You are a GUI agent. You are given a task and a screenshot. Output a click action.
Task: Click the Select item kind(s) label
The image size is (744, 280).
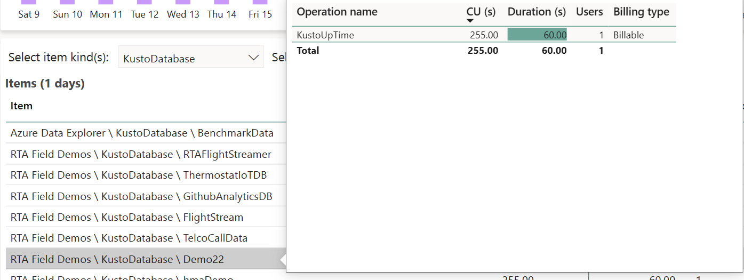(x=59, y=58)
